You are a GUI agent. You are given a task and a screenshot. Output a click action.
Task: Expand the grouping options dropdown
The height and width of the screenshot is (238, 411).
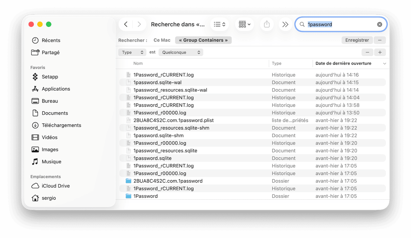click(x=244, y=24)
